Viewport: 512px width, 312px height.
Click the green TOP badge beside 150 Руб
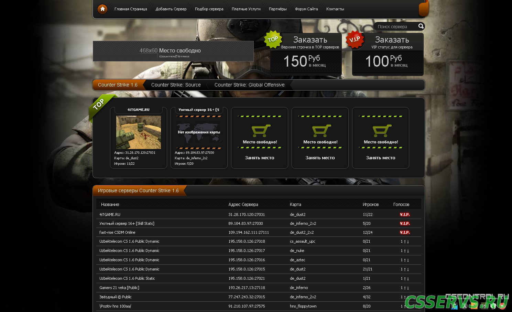[x=273, y=39]
